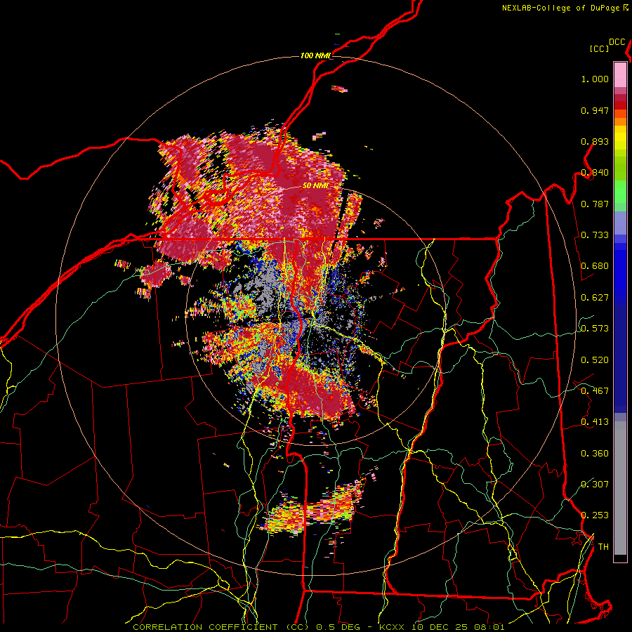Click the light pink segment of color bar
Viewport: 632px width, 632px height.
tap(620, 74)
